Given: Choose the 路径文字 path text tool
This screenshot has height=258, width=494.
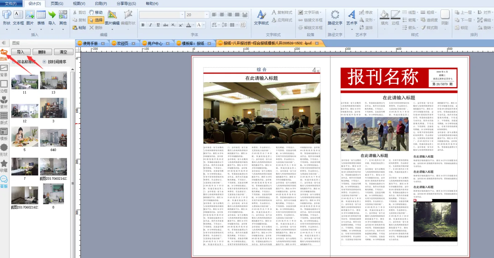Looking at the screenshot, I should pos(334,18).
